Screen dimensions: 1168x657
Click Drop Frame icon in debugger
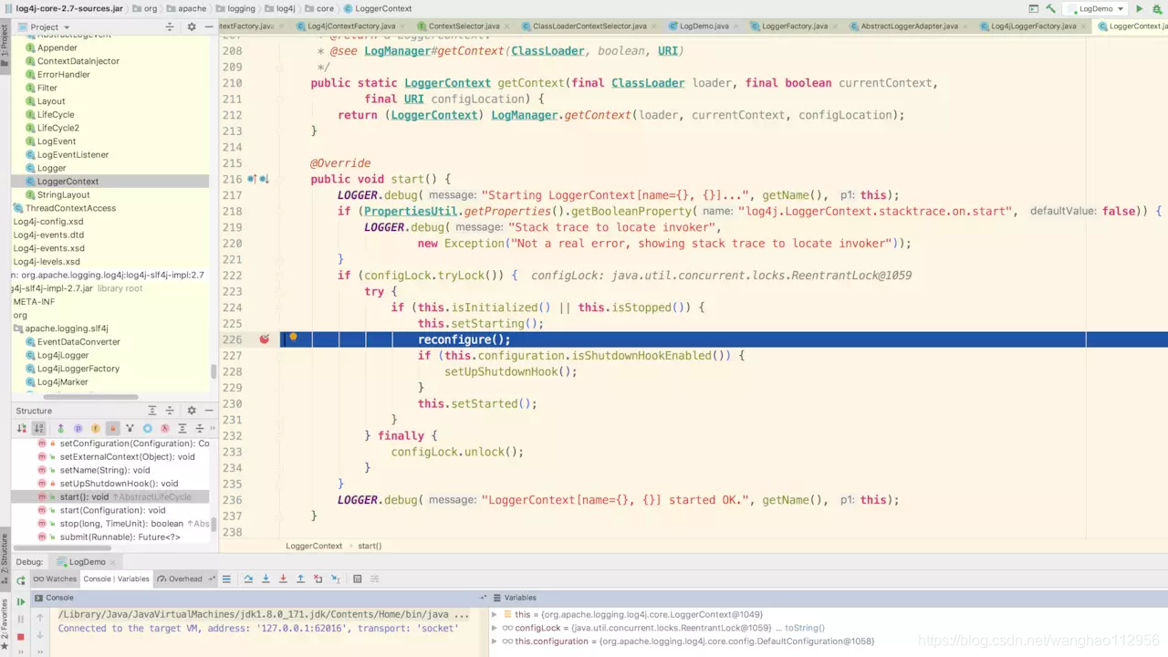(x=318, y=579)
